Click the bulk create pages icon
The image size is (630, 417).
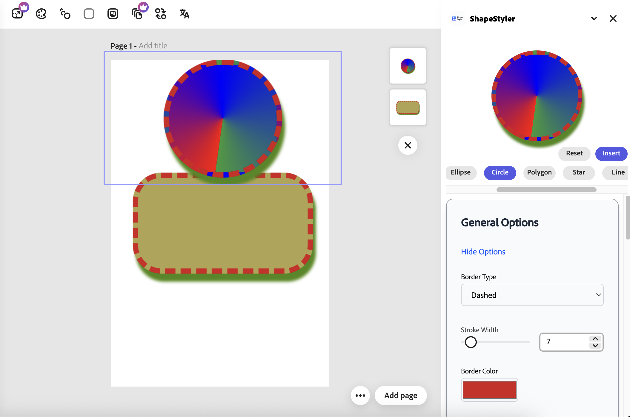click(137, 14)
